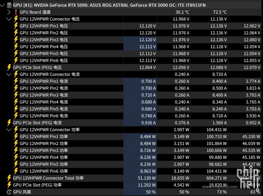This screenshot has height=196, width=263.
Task: Click lightning icon of 12VHPWR Connector 功率
Action: pyautogui.click(x=16, y=130)
